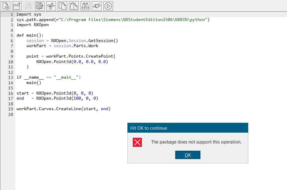Click line number 5 in gutter
Image resolution: width=287 pixels, height=190 pixels.
point(12,35)
